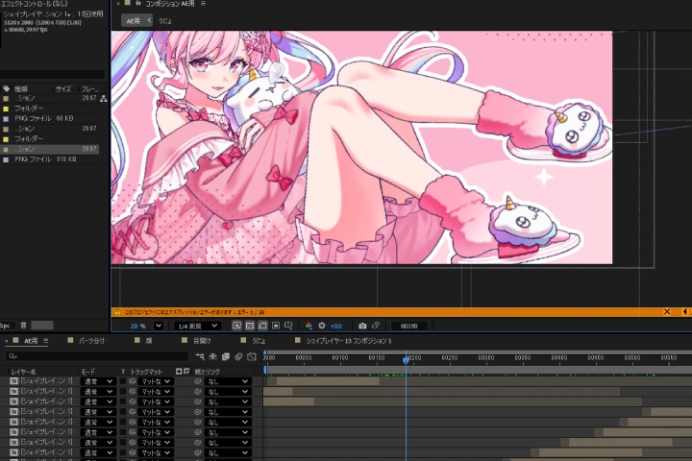Click the track matte pickwhip on first layer
692x461 pixels.
click(x=132, y=381)
